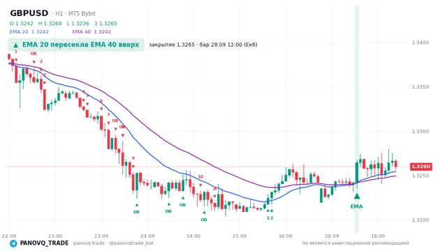Click the 'EMA 20 1.3242' legend entry
This screenshot has height=251, width=447.
29,32
